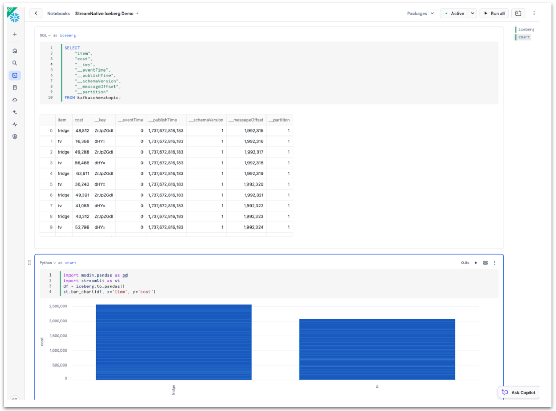This screenshot has height=411, width=556.
Task: Run the chart Python cell
Action: coord(476,263)
